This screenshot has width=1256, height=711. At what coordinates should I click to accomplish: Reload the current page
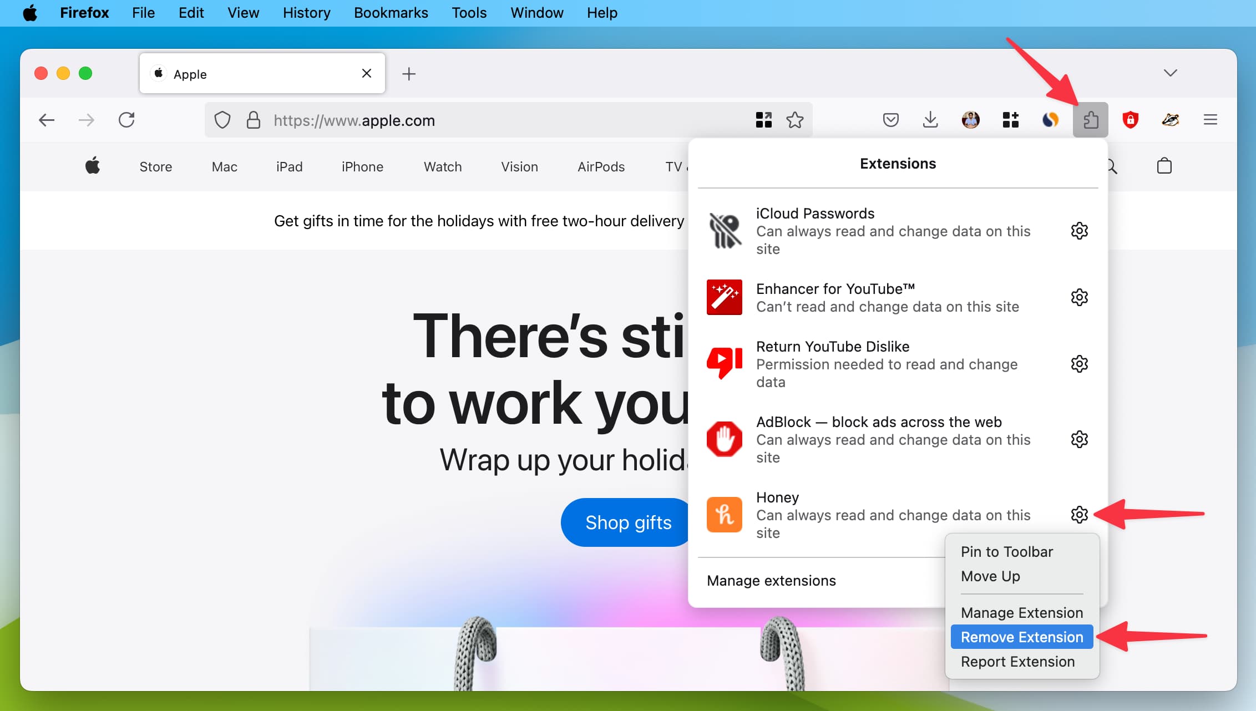(x=126, y=120)
